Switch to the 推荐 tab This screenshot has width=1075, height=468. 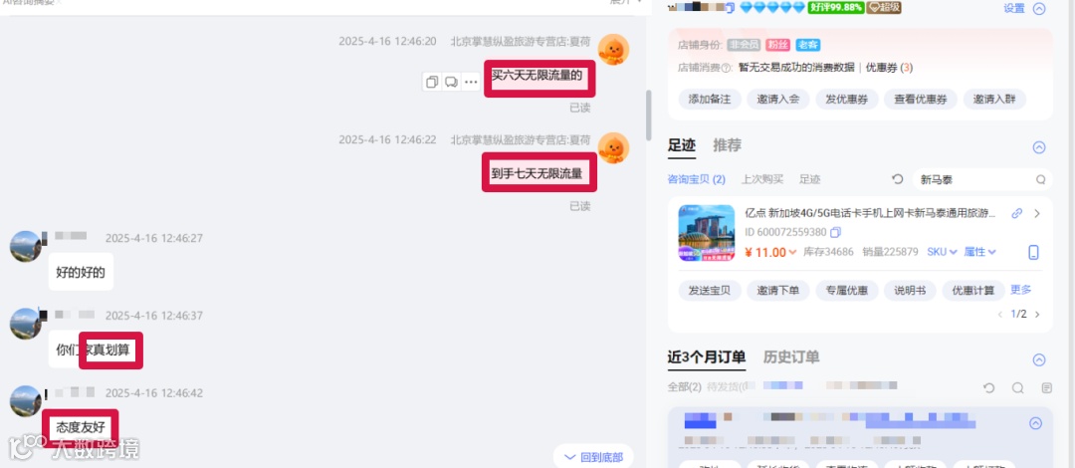tap(727, 145)
